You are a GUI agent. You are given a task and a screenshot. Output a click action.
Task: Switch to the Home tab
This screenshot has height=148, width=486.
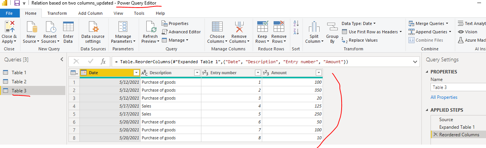coord(30,13)
